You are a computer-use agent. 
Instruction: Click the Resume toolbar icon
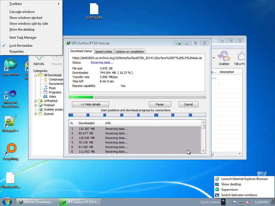point(57,60)
